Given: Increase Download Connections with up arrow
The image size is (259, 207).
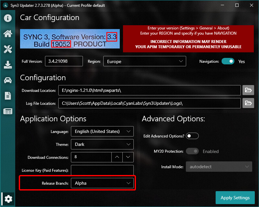Looking at the screenshot, I should (x=117, y=157).
